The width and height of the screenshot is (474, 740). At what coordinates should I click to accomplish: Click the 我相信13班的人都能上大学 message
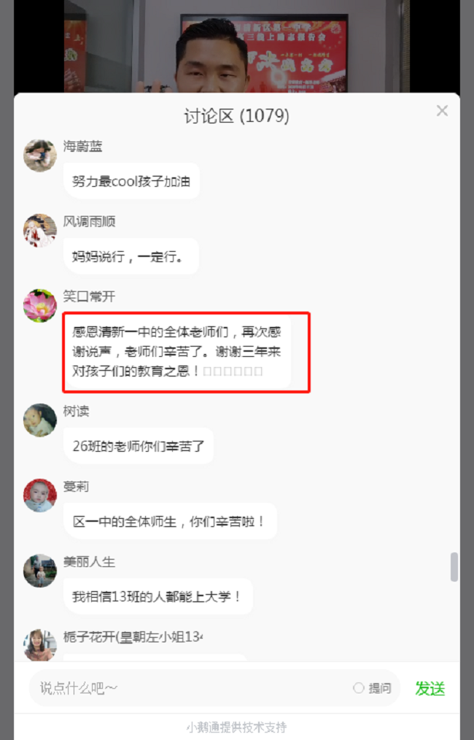coord(158,596)
